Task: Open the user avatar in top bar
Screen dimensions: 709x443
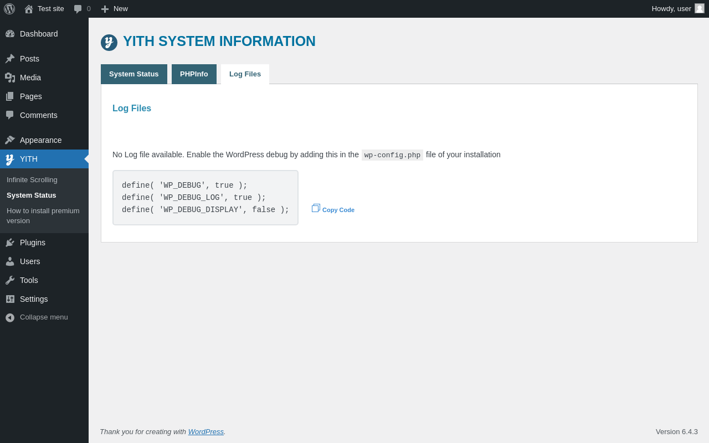Action: (x=700, y=8)
